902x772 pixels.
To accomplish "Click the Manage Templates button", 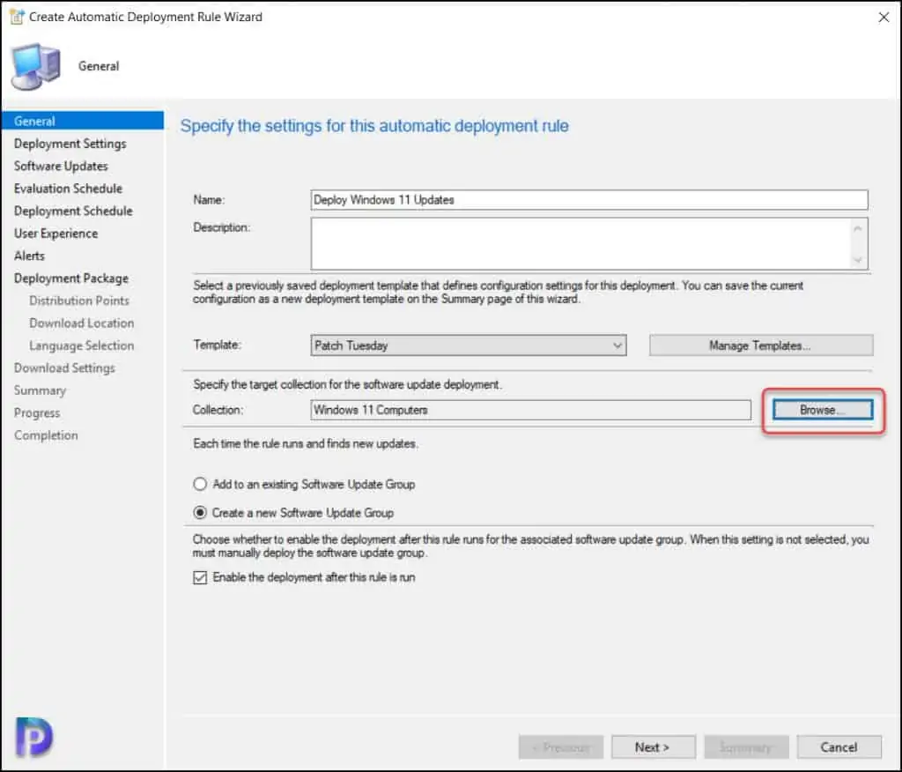I will point(760,345).
